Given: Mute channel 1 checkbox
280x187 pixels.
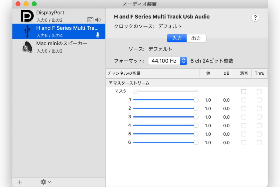Looking at the screenshot, I should tap(244, 100).
